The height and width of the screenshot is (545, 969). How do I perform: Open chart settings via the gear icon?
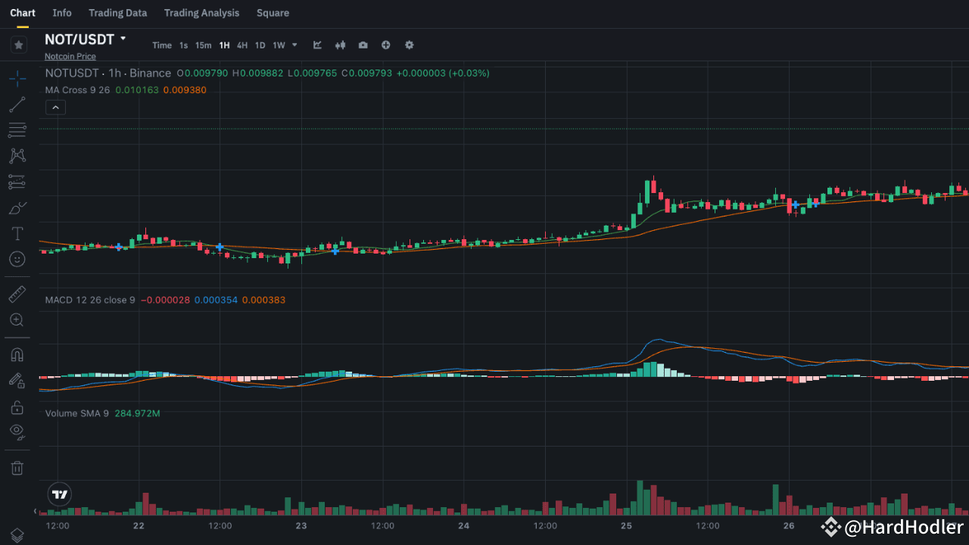click(409, 45)
